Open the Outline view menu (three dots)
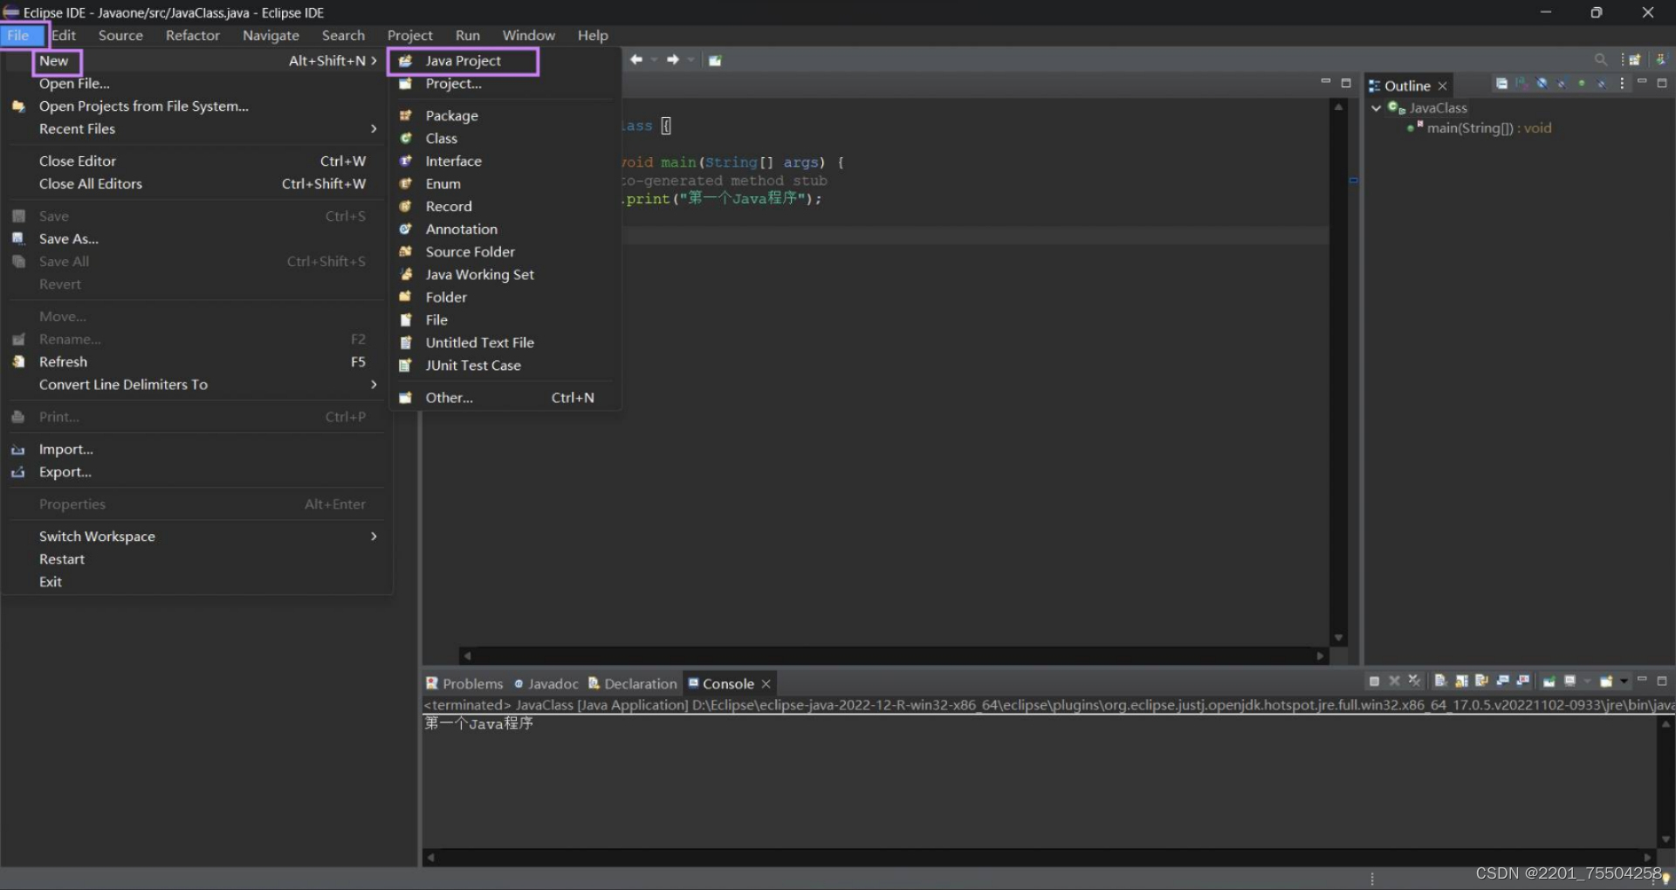This screenshot has height=890, width=1676. pos(1622,83)
